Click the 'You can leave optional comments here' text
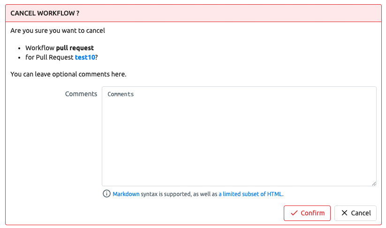The width and height of the screenshot is (386, 228). click(x=68, y=74)
